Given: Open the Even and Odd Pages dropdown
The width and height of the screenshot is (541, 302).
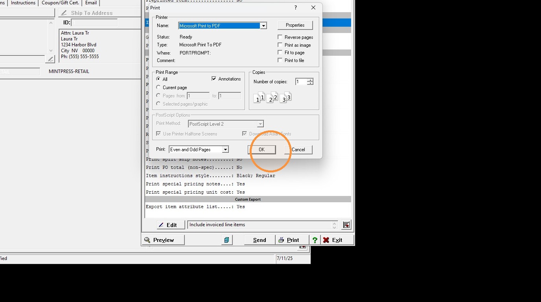Looking at the screenshot, I should click(x=225, y=150).
